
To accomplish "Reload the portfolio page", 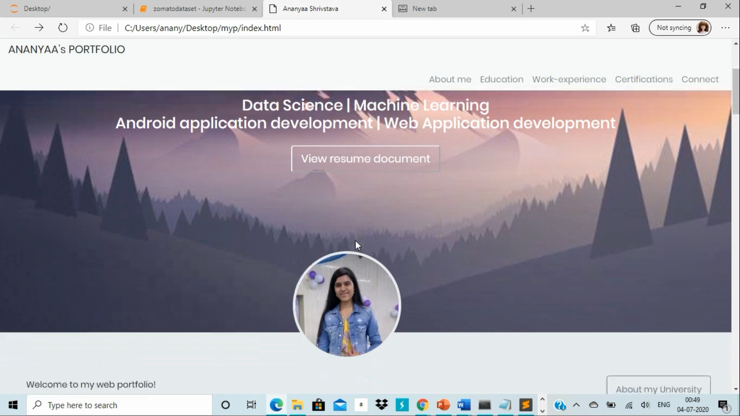I will click(x=63, y=28).
